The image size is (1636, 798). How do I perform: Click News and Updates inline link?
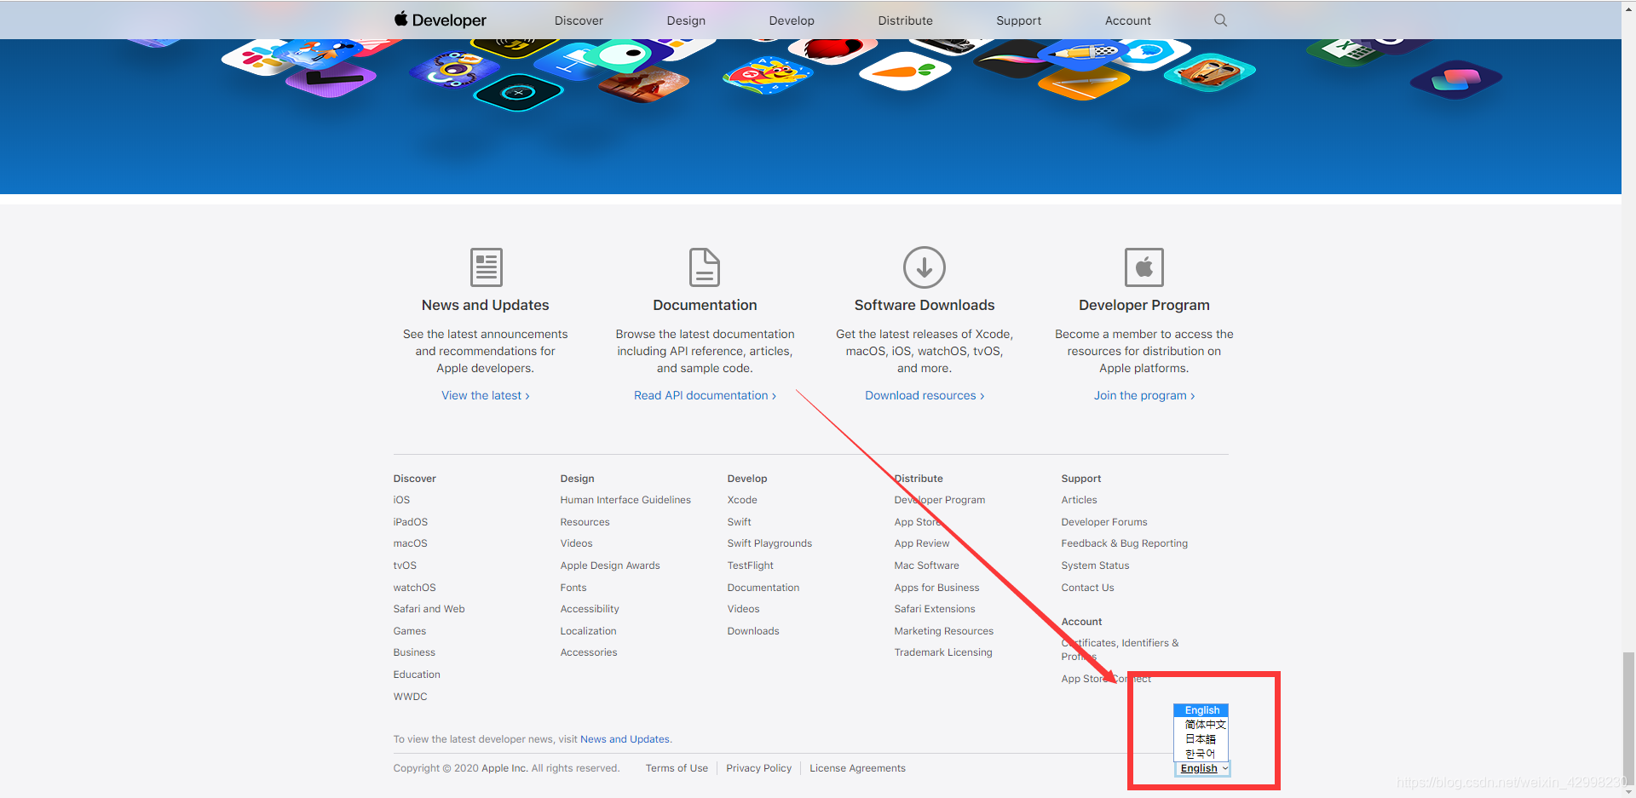pos(625,739)
